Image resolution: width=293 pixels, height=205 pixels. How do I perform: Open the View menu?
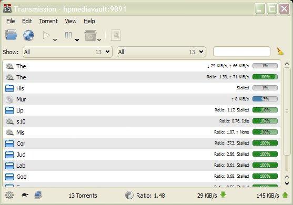point(70,21)
